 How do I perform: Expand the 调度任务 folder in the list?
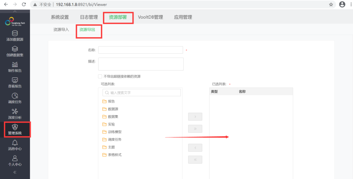tap(112, 139)
